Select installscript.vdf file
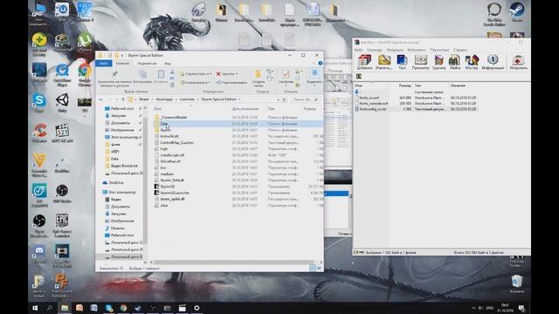Viewport: 559px width, 314px height. coord(172,155)
